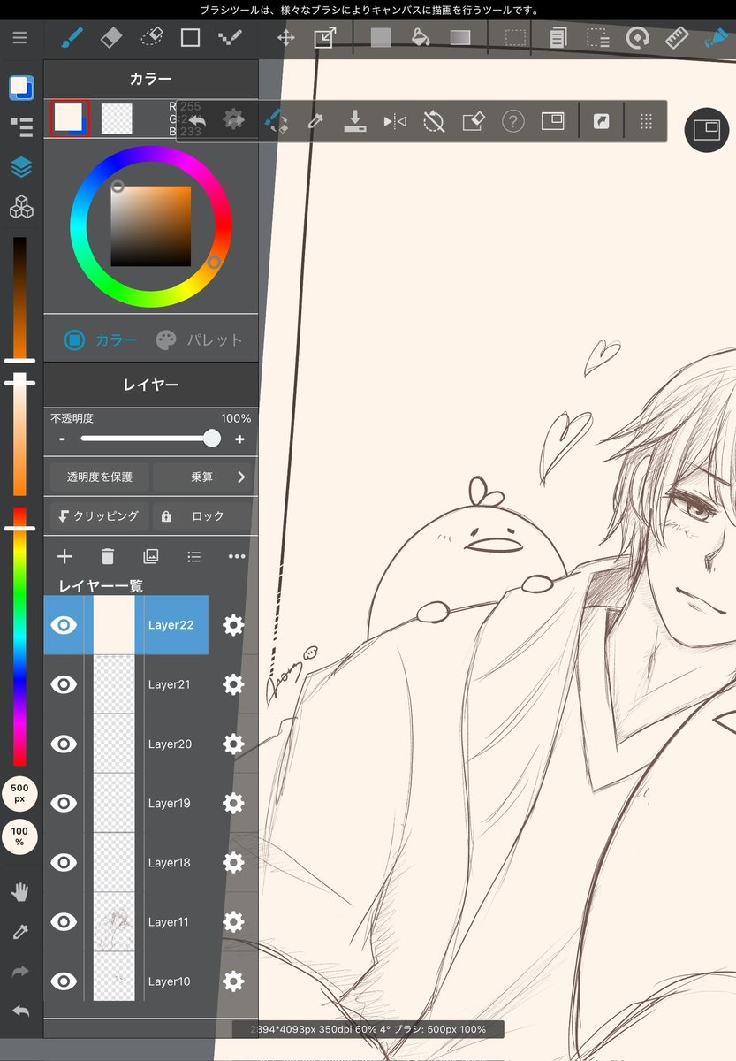The image size is (736, 1061).
Task: Select the sidebar eyedropper tool
Action: [x=19, y=932]
